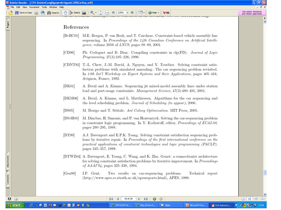Image resolution: width=281 pixels, height=210 pixels.
Task: Click the Zoom Out minus button
Action: (x=113, y=13)
